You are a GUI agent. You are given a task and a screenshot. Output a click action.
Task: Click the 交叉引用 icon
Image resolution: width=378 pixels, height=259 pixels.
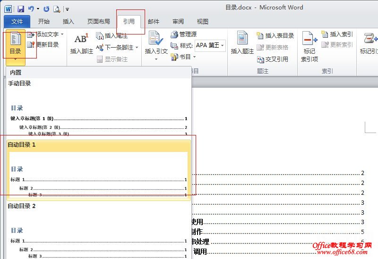260,59
